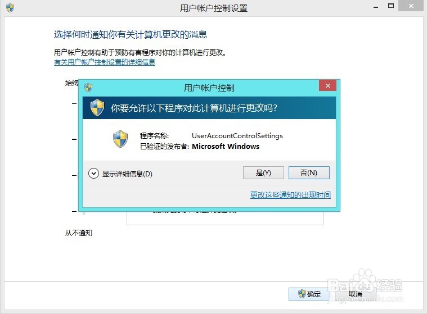Screen dimensions: 427x314
Task: Click the 取消 button at the bottom
Action: click(356, 294)
